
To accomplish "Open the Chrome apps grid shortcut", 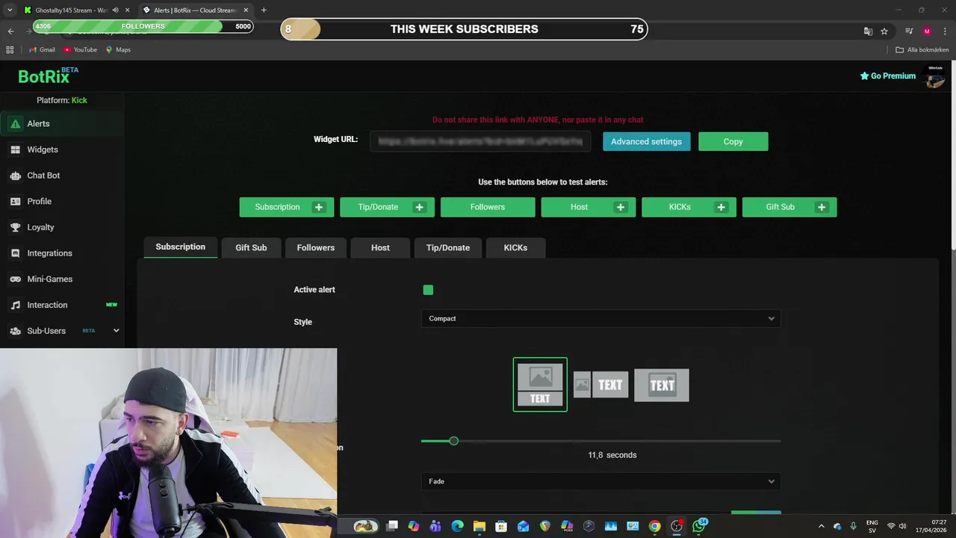I will click(10, 50).
